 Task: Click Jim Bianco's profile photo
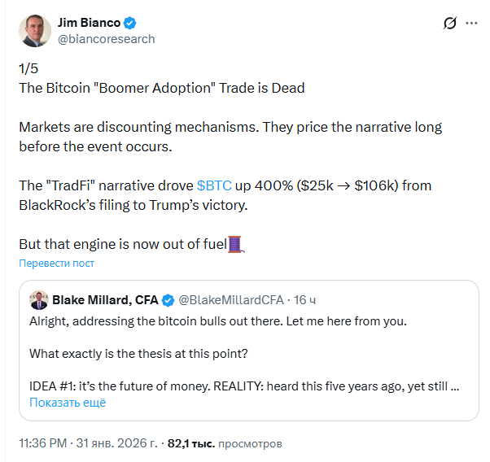35,30
